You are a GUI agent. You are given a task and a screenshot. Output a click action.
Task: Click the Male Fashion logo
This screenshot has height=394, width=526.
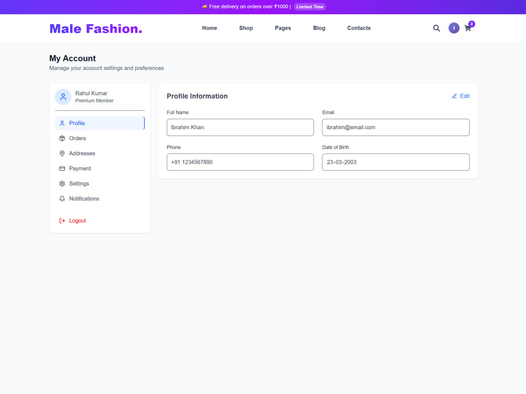click(96, 29)
